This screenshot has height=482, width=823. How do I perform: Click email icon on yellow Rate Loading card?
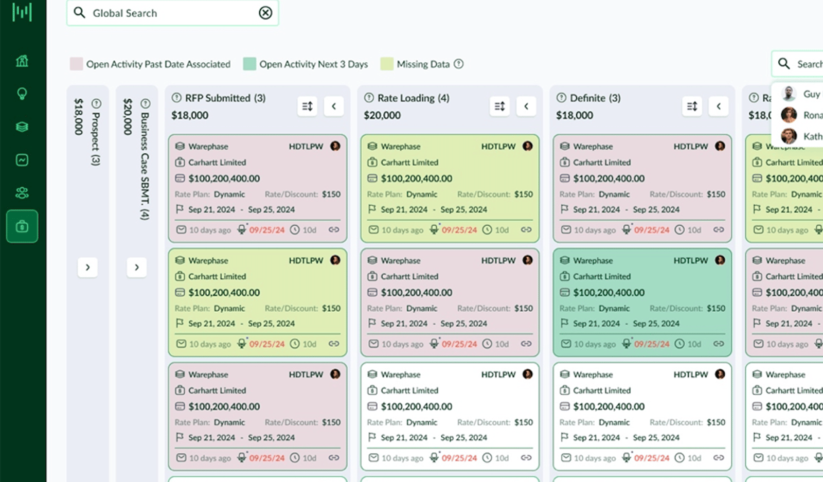click(373, 229)
